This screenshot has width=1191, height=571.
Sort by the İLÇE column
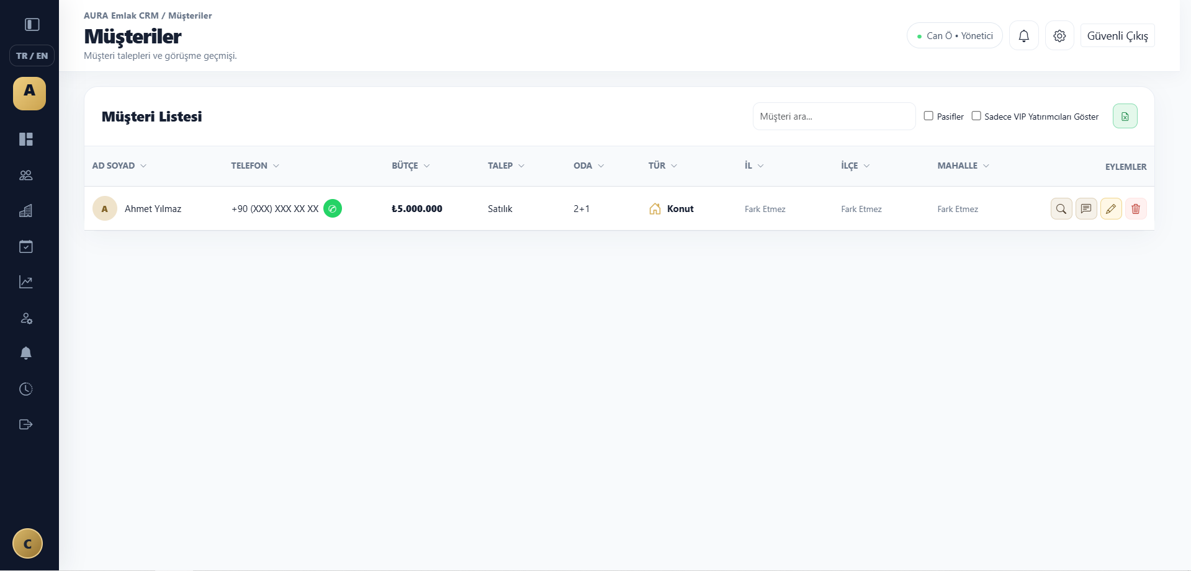(855, 166)
